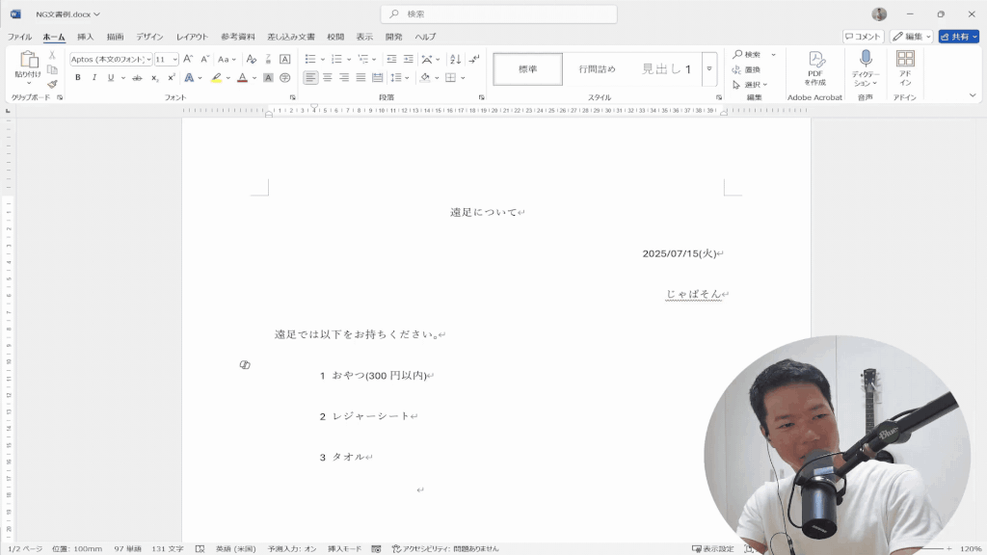Viewport: 987px width, 555px height.
Task: Click Display Settings (表示設定) in status bar
Action: tap(712, 548)
